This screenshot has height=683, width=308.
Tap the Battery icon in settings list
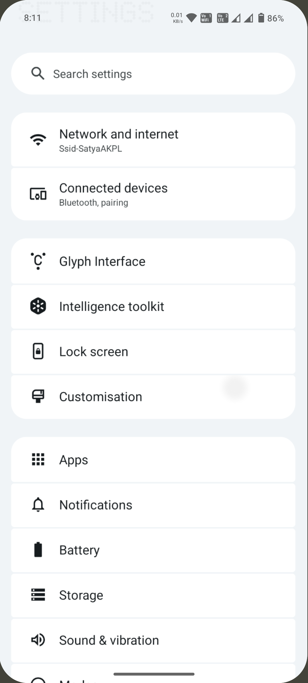click(38, 550)
